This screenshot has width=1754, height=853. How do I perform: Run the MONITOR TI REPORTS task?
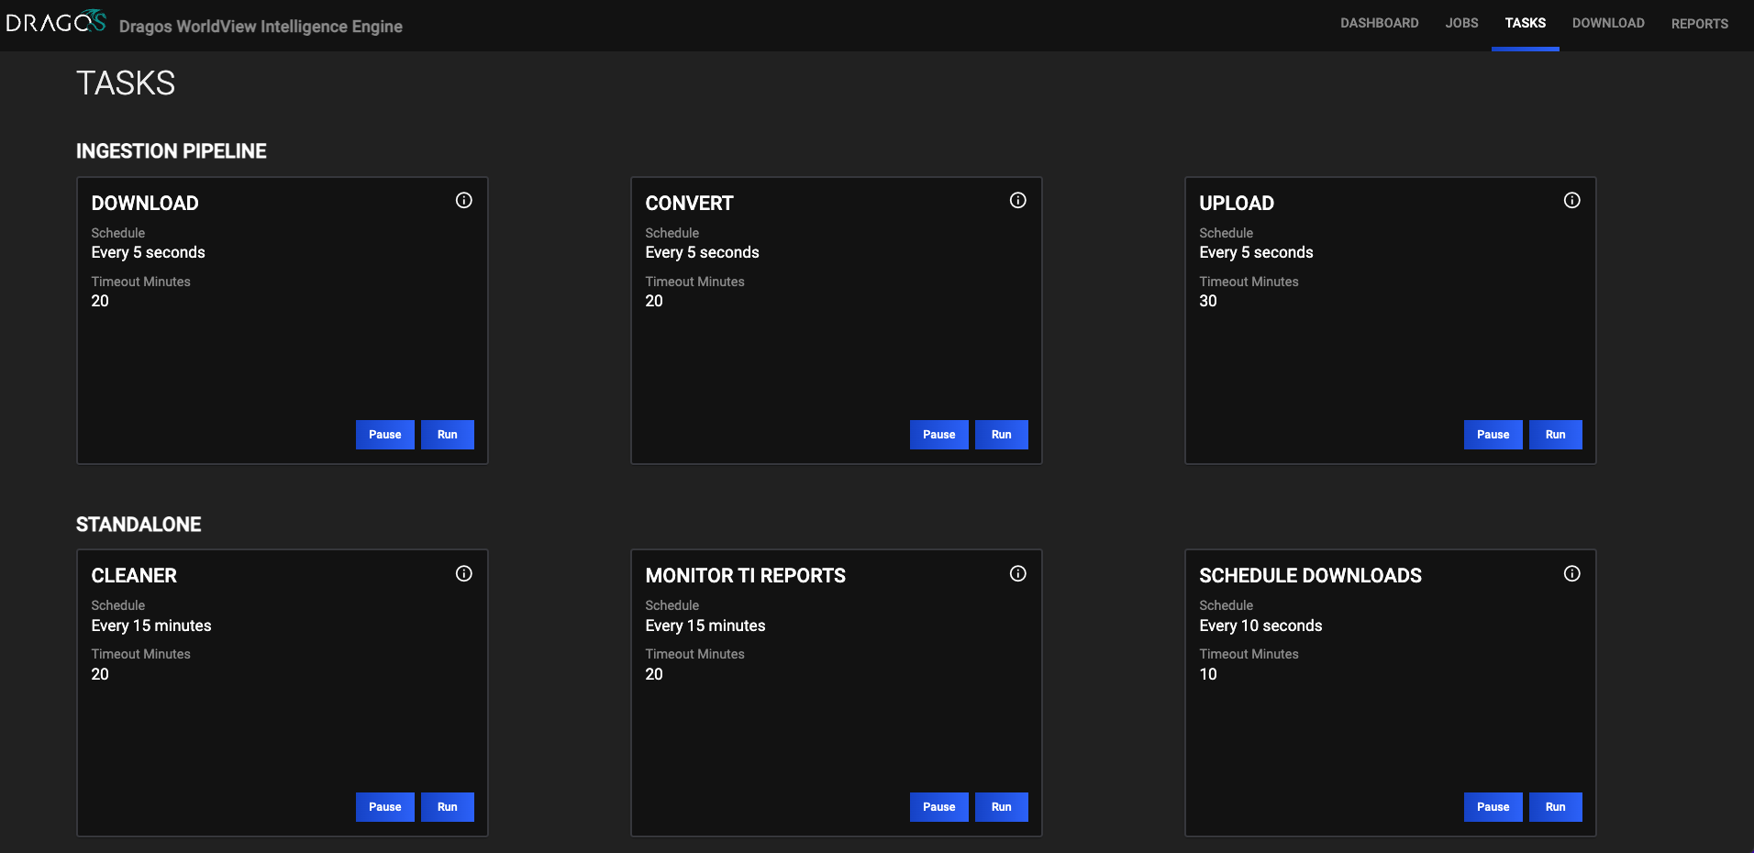(x=1002, y=807)
